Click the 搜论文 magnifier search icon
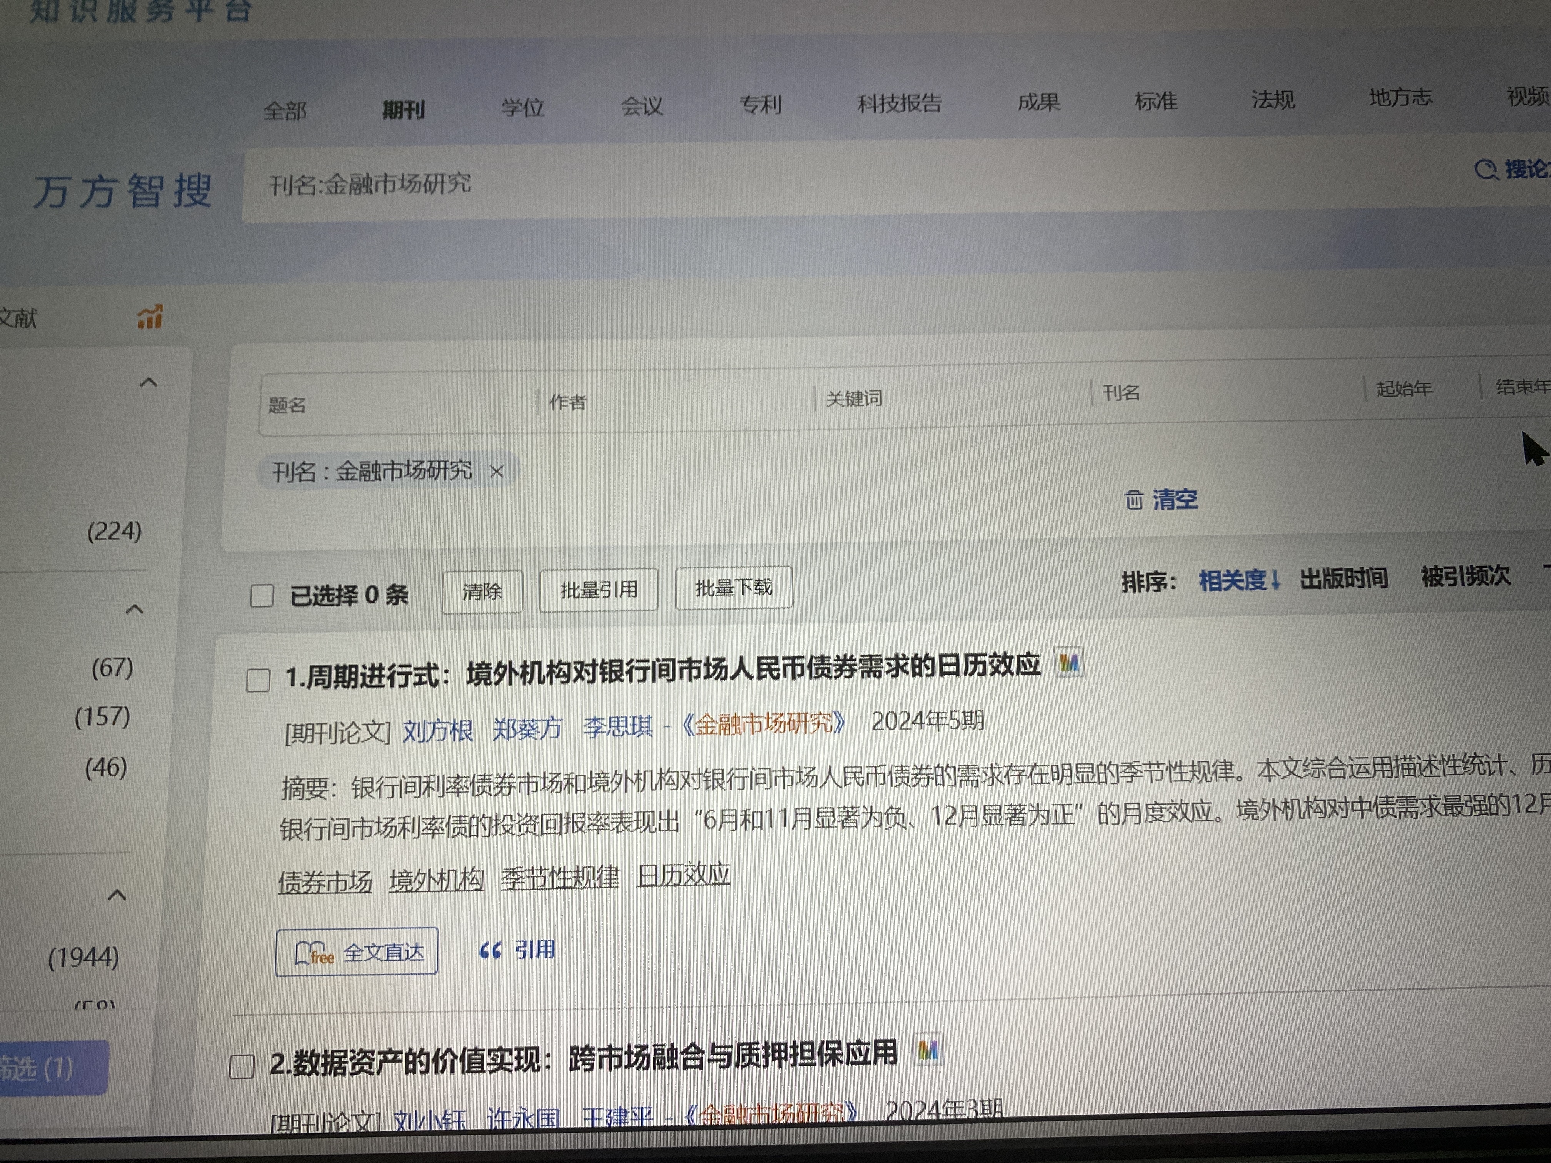The width and height of the screenshot is (1551, 1163). [1485, 170]
